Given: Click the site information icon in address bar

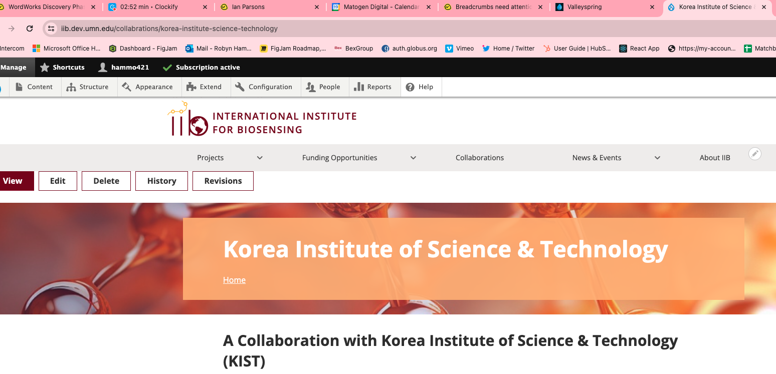Looking at the screenshot, I should point(51,29).
